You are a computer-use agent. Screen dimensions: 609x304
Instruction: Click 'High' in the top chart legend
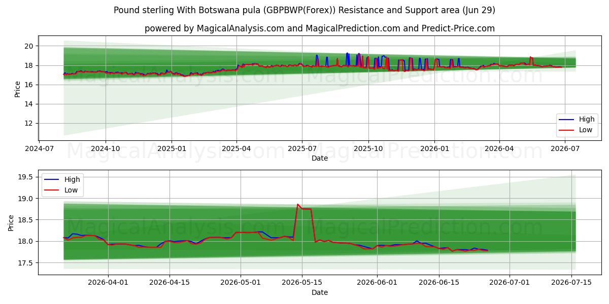(587, 120)
